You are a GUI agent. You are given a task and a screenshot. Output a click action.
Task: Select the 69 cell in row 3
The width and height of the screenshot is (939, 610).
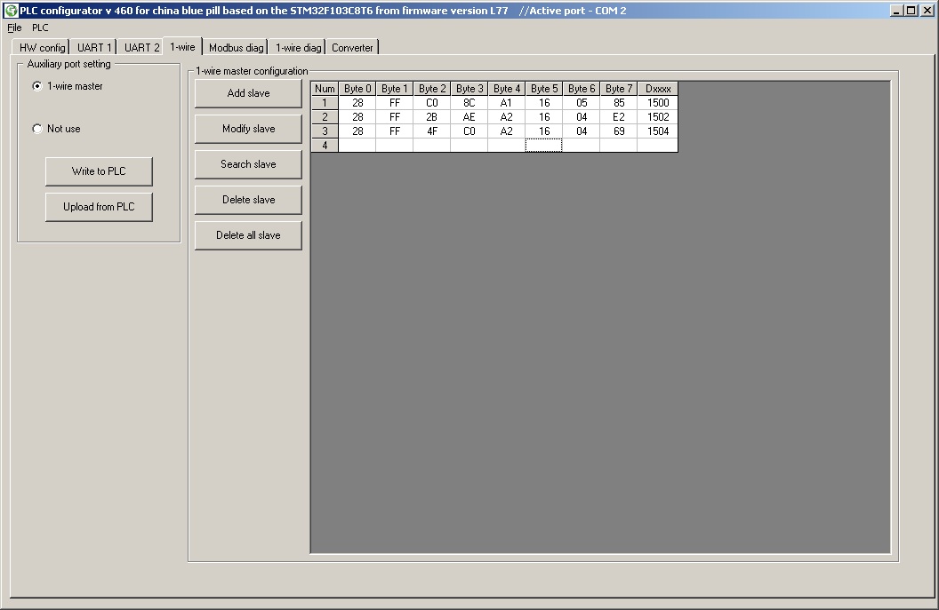point(619,131)
